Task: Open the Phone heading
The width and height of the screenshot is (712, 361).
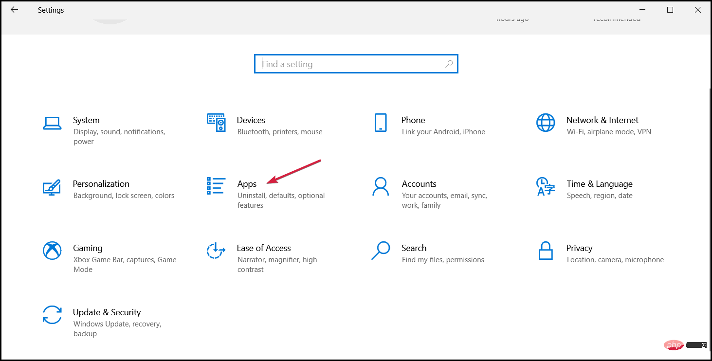Action: [413, 120]
